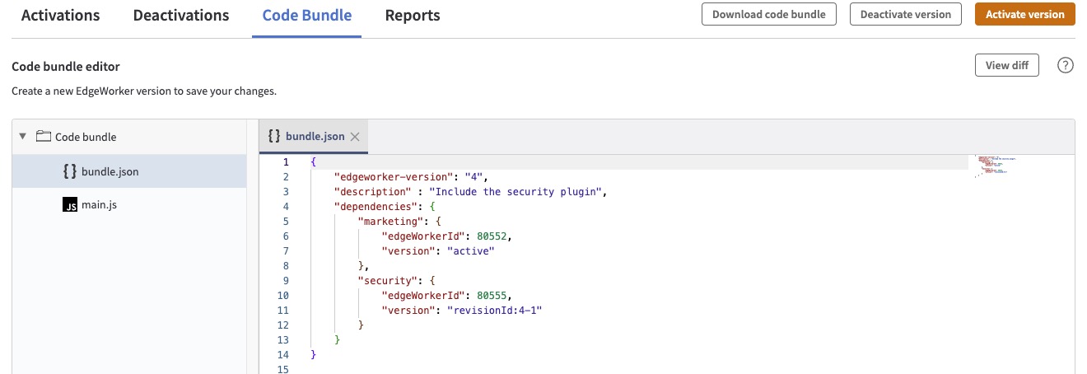Click the Deactivate version button
This screenshot has height=374, width=1087.
coord(905,14)
